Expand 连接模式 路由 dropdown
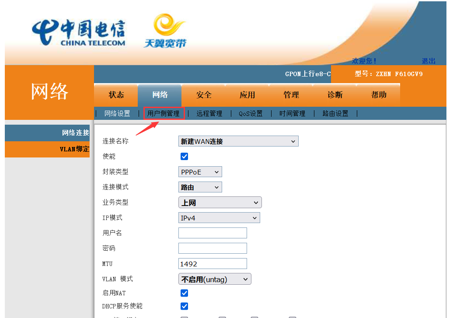Viewport: 460px width, 318px height. click(200, 187)
